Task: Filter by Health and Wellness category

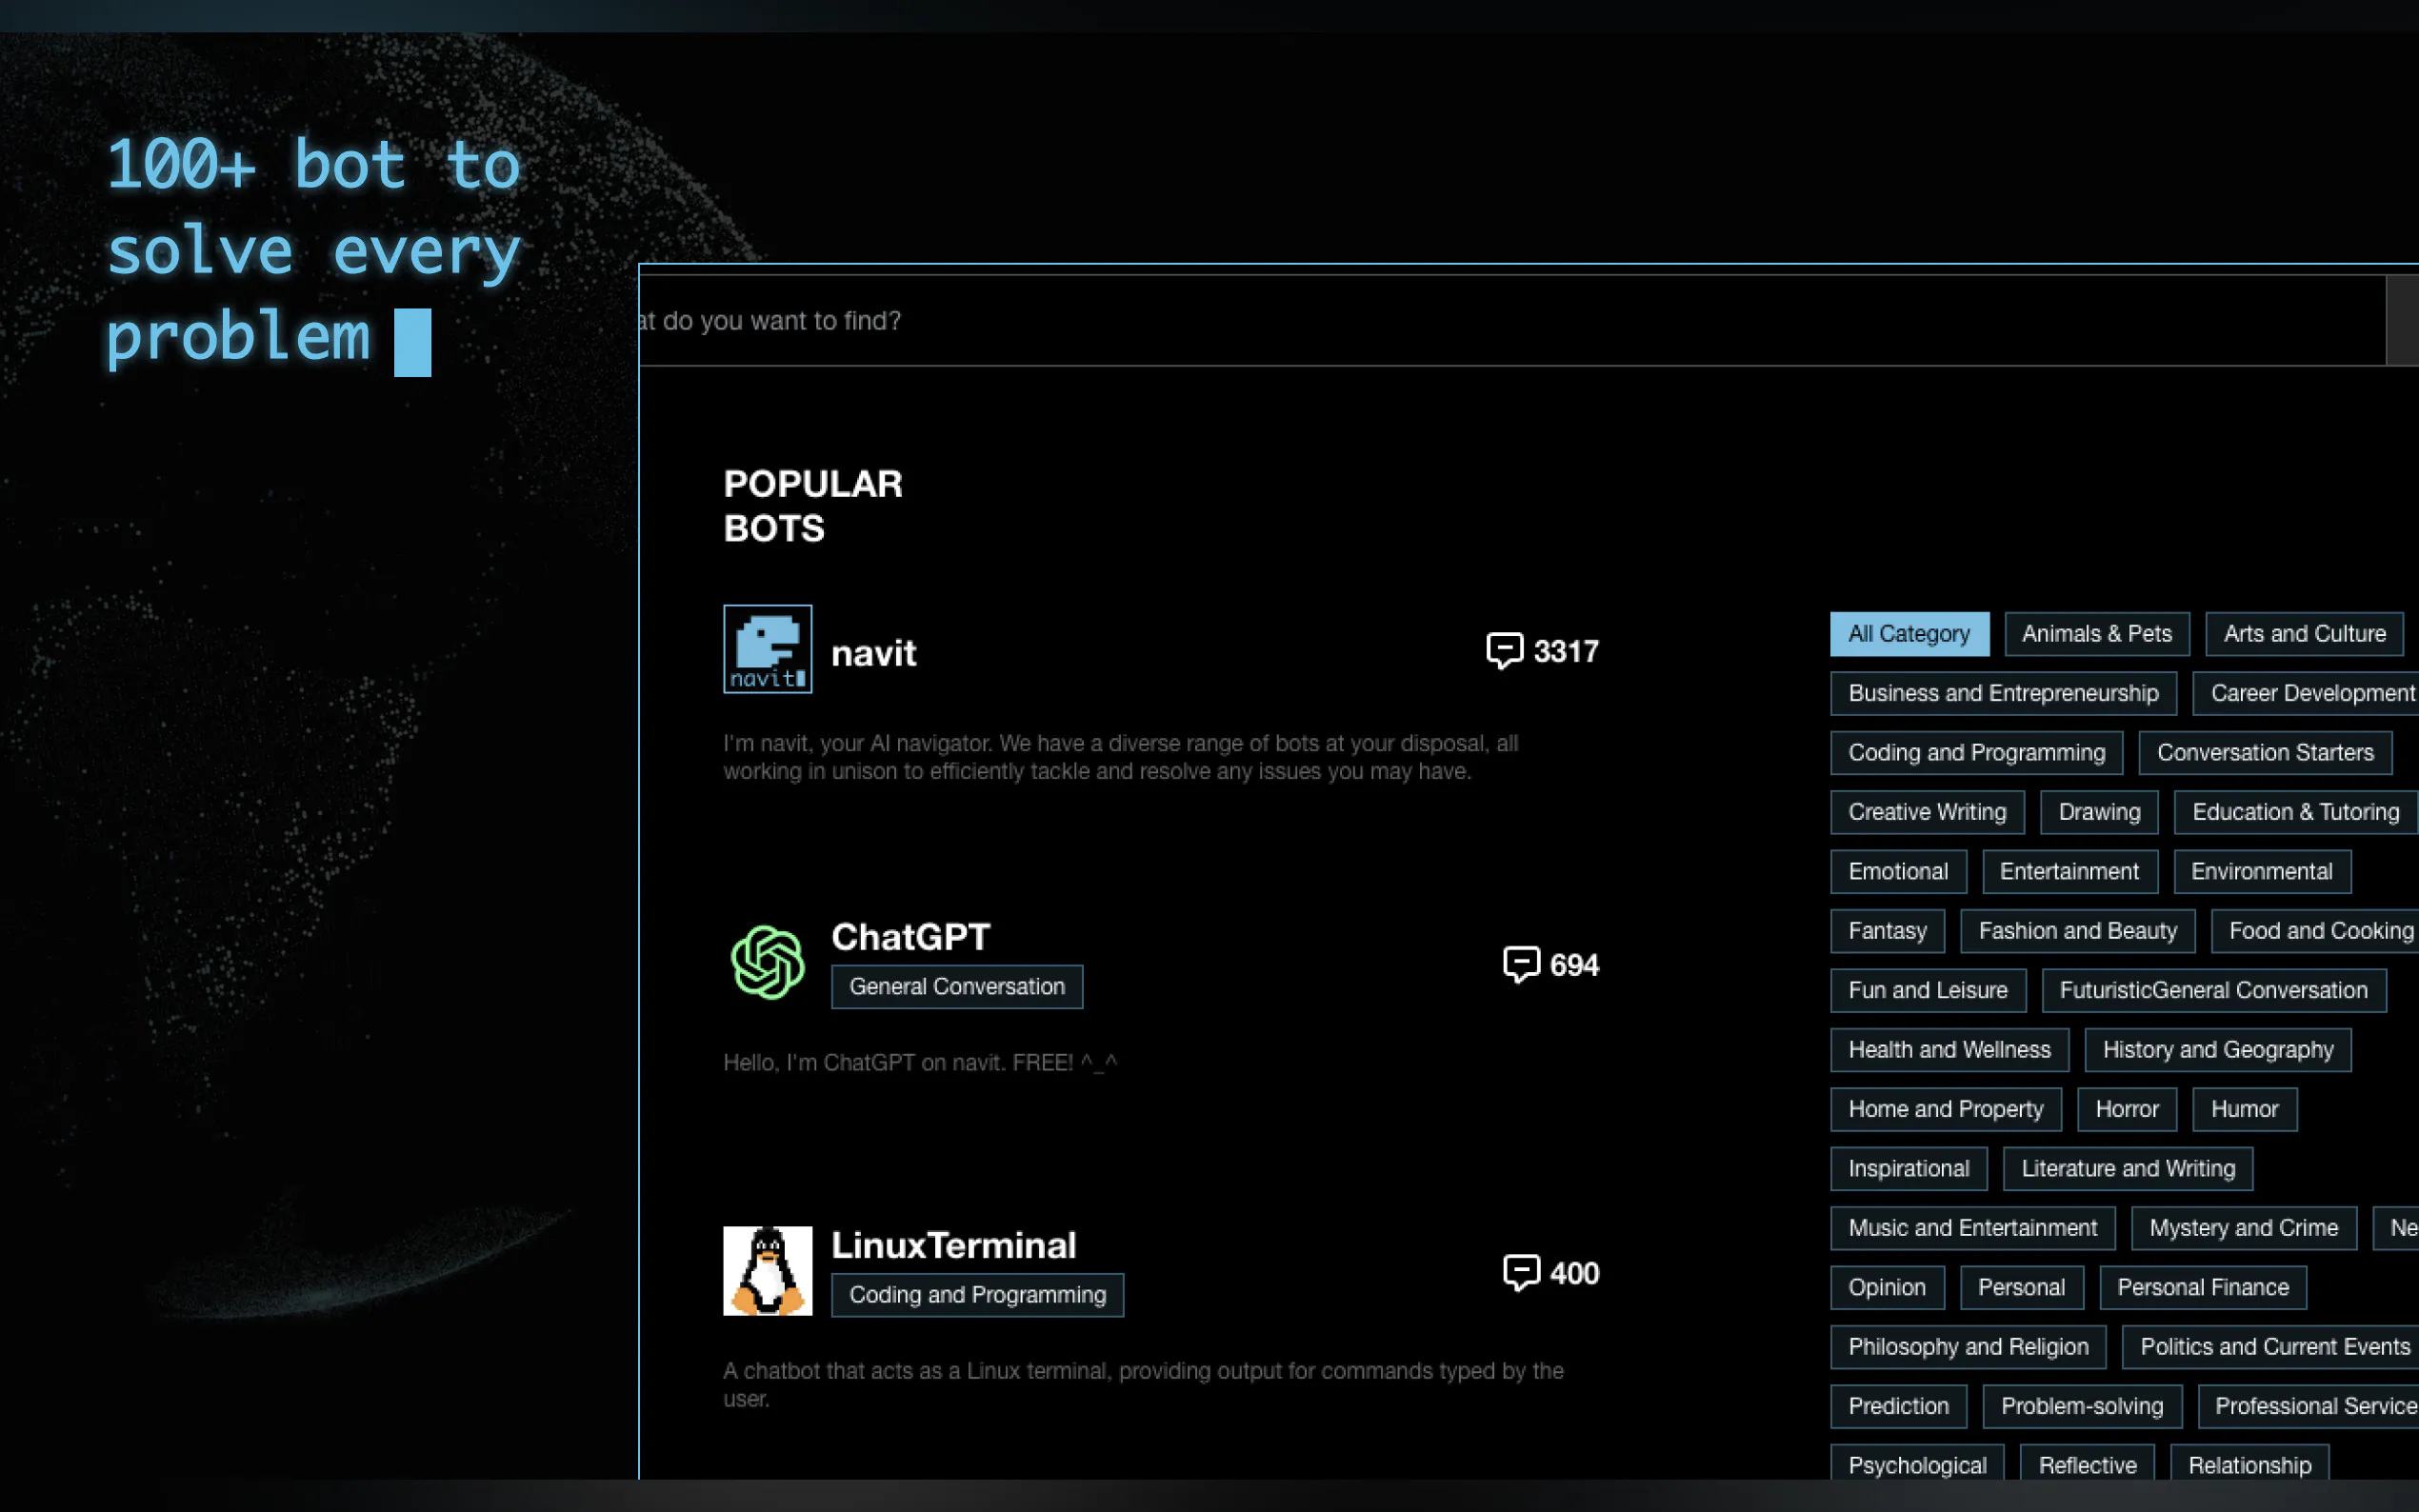Action: (x=1948, y=1050)
